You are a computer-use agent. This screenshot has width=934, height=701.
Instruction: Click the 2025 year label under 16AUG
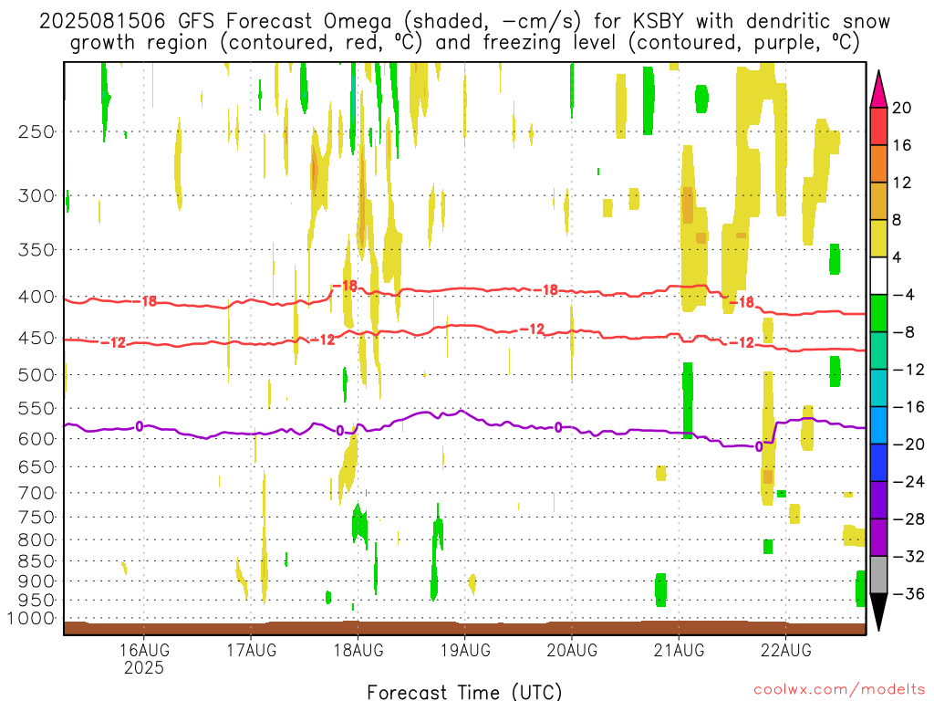pos(143,667)
